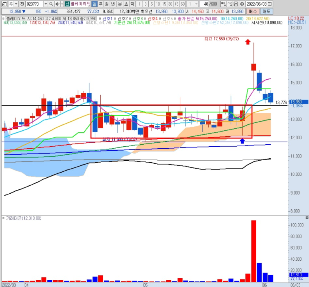The image size is (309, 287).
Task: Click the 플레이위드 stock name field
Action: tap(80, 4)
